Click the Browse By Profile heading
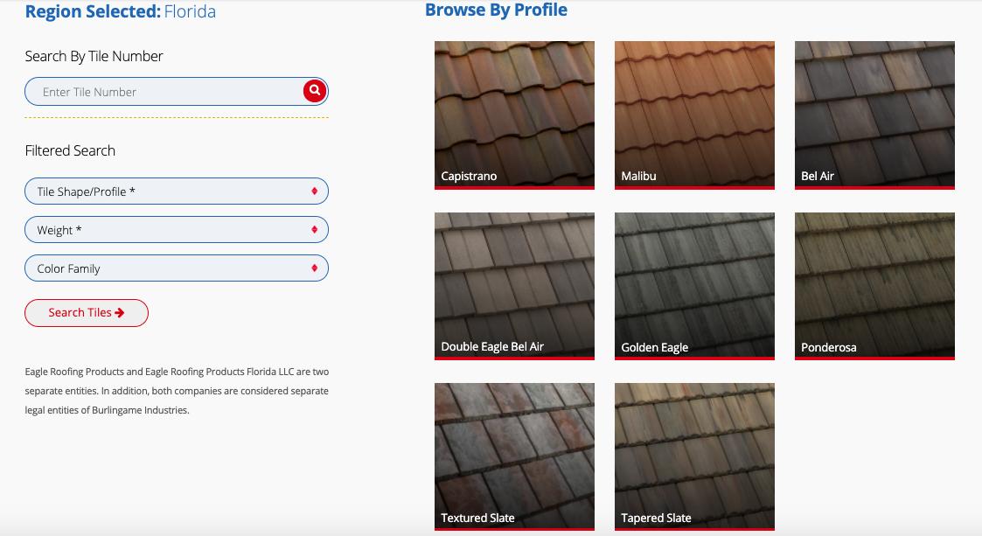Image resolution: width=982 pixels, height=536 pixels. click(496, 10)
